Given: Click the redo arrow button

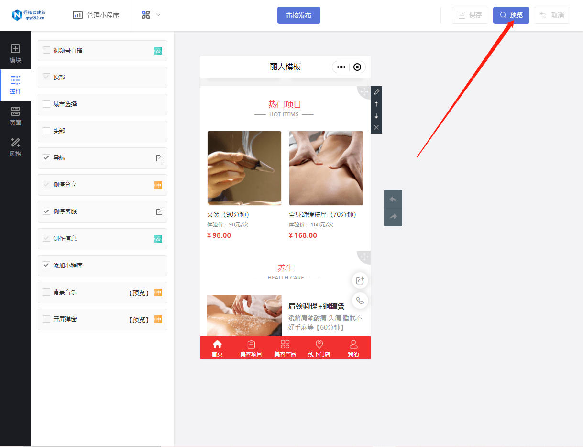Looking at the screenshot, I should click(393, 217).
